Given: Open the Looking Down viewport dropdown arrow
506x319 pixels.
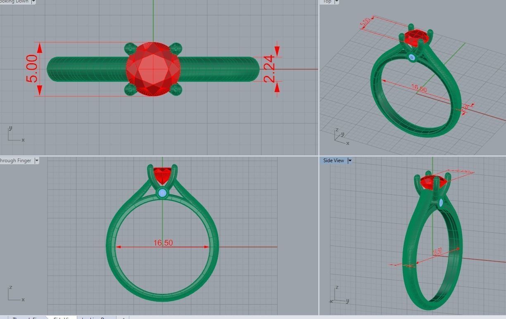Looking at the screenshot, I should click(34, 2).
